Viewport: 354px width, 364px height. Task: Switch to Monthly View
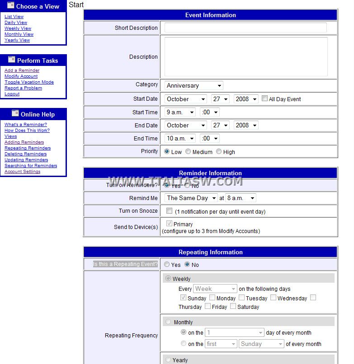[x=19, y=34]
